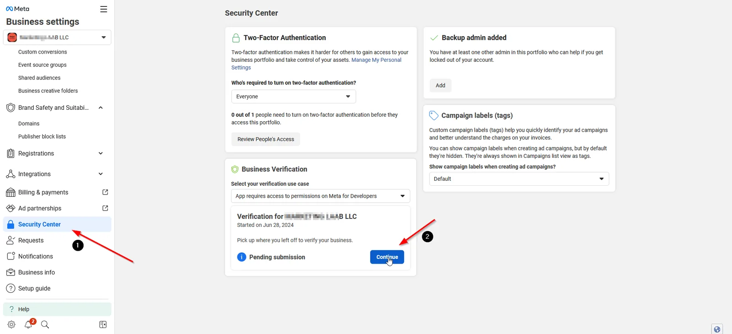Viewport: 732px width, 334px height.
Task: Expand the Registrations section chevron
Action: [101, 153]
